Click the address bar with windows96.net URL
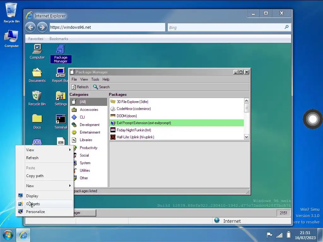Viewport: 323px width, 242px height. click(x=107, y=27)
